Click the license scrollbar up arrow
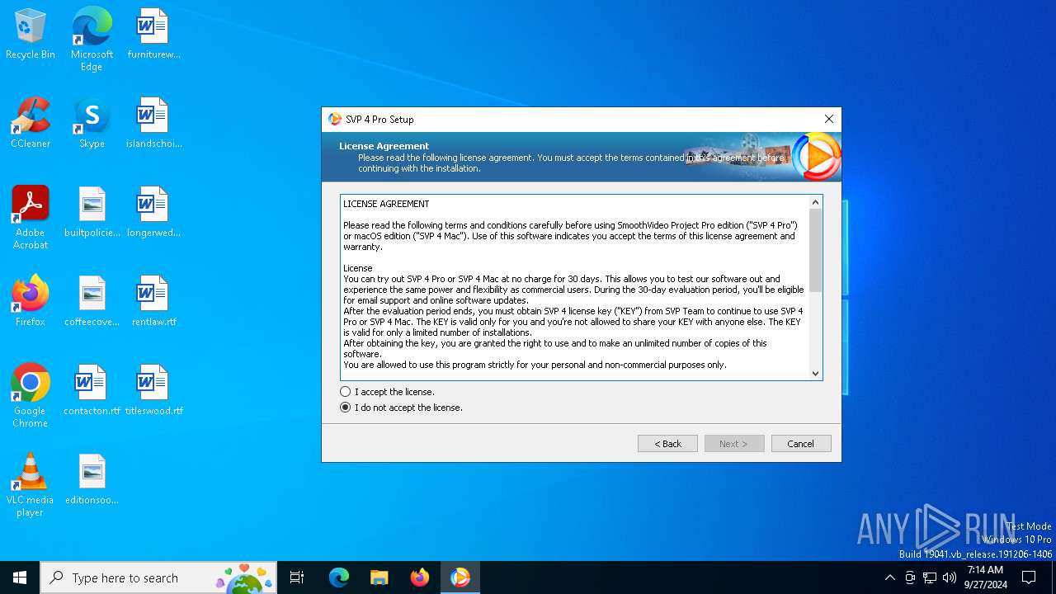Image resolution: width=1056 pixels, height=594 pixels. [815, 202]
